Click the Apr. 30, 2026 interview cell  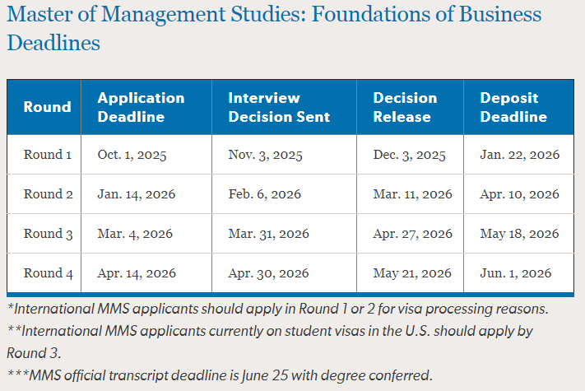point(268,273)
